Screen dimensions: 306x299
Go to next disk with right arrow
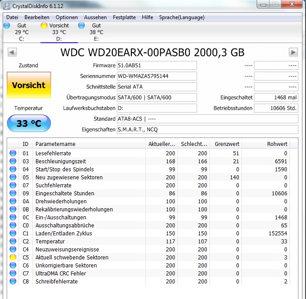pos(293,53)
